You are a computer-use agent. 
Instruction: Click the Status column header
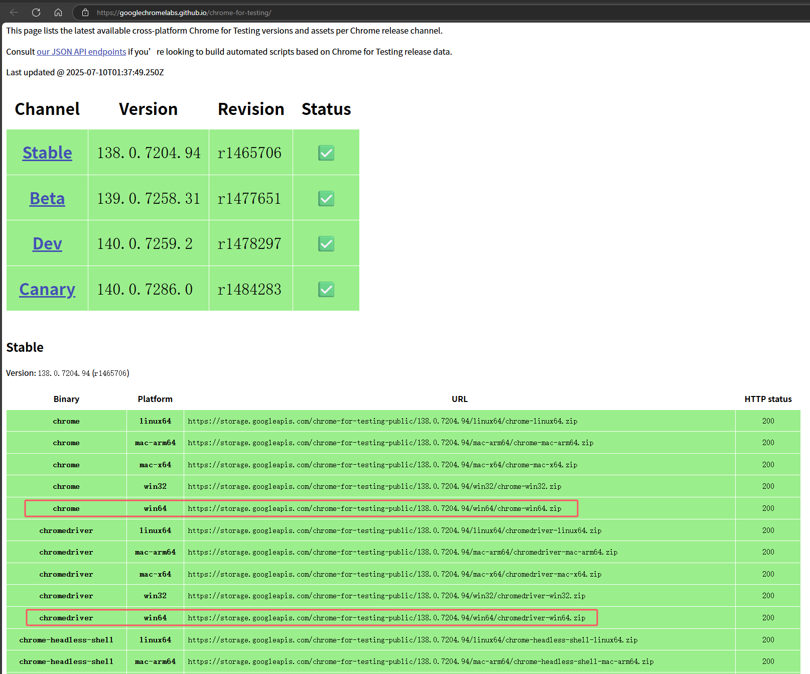(326, 109)
